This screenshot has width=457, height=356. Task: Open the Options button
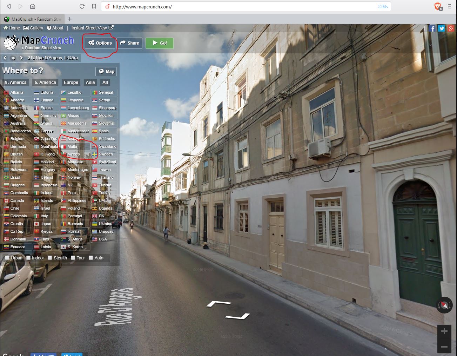pos(100,43)
